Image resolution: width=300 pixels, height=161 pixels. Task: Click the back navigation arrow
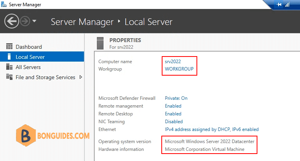click(12, 21)
